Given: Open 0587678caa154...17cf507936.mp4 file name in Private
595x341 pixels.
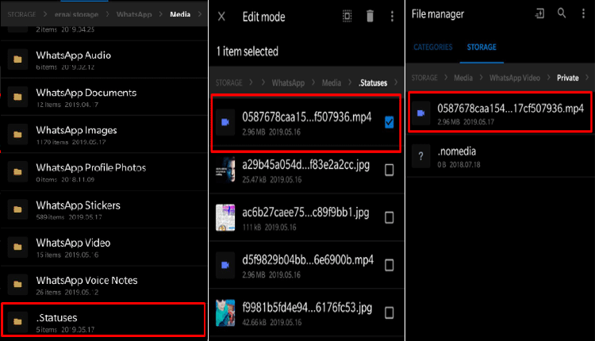Looking at the screenshot, I should 510,109.
